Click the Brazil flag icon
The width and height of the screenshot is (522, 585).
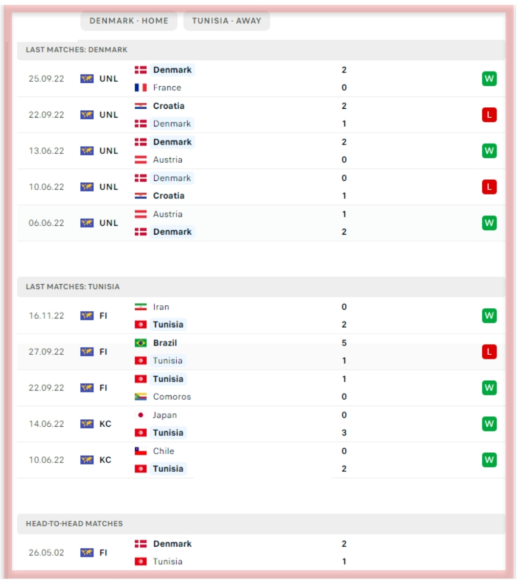pos(141,343)
